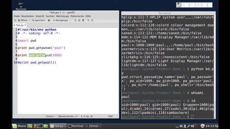The height and width of the screenshot is (129, 230).
Task: Click the redo arrow icon in gedit toolbar
Action: (70, 20)
